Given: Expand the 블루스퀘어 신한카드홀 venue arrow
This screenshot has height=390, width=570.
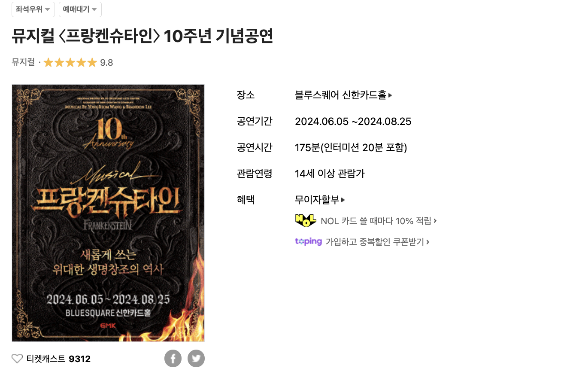Looking at the screenshot, I should pos(390,95).
